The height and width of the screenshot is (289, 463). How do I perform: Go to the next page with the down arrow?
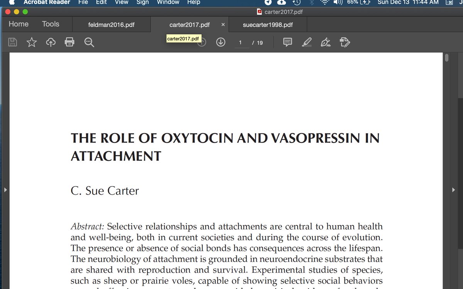(x=221, y=42)
